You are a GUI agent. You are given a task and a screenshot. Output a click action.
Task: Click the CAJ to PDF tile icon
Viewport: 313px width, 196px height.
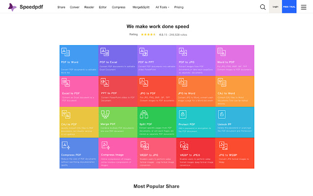click(x=66, y=114)
